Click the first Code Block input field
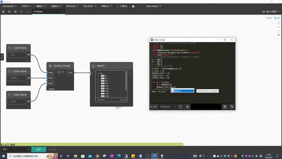282x159 pixels. coord(17,55)
